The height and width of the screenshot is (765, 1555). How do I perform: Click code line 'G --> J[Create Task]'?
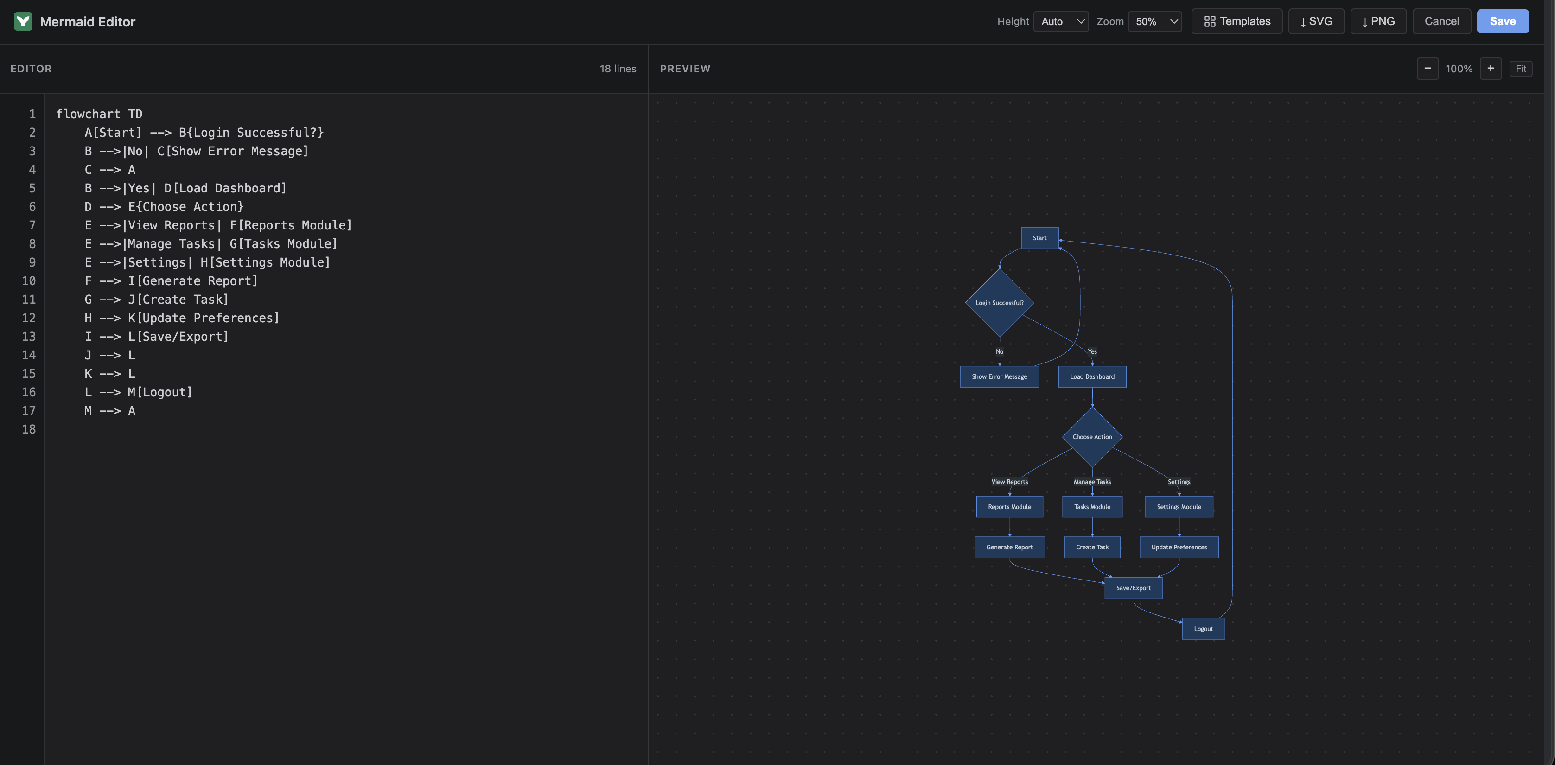tap(156, 300)
